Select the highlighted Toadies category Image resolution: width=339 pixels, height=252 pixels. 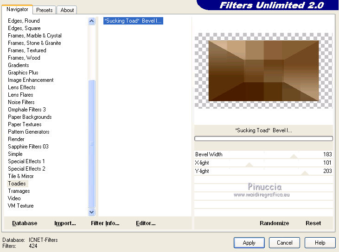click(x=17, y=184)
